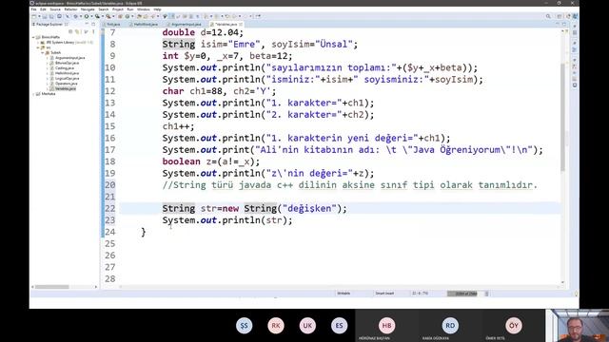Viewport: 609px width, 342px height.
Task: Select Operators.java in Package Explorer
Action: [x=66, y=84]
